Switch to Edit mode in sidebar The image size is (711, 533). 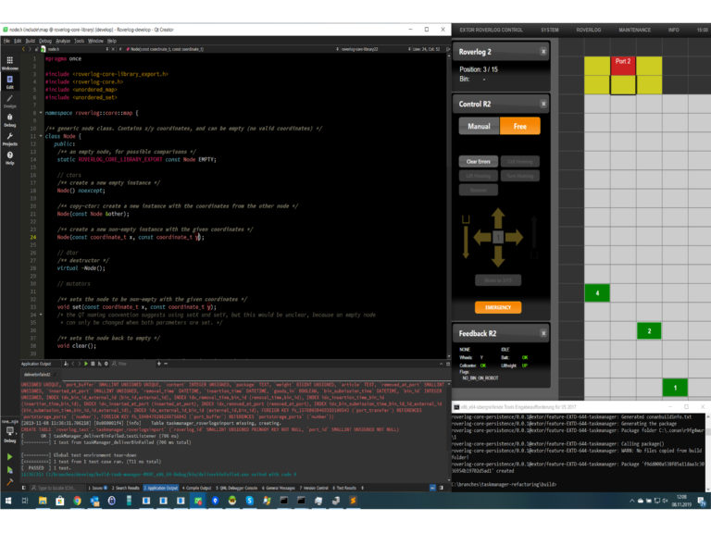click(9, 81)
